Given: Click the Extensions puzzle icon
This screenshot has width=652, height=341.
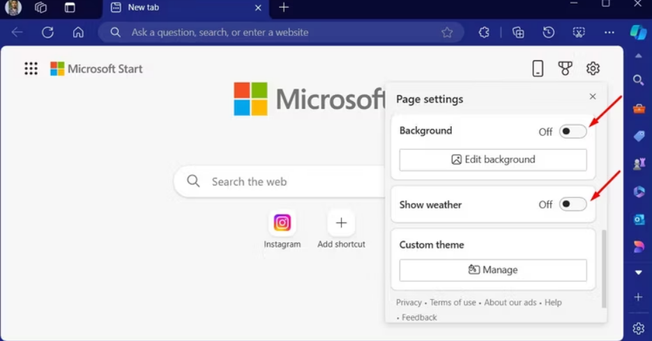Looking at the screenshot, I should tap(485, 32).
